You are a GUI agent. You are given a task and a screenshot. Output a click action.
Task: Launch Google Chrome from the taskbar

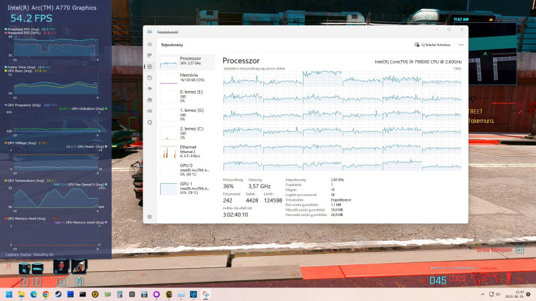(x=46, y=294)
